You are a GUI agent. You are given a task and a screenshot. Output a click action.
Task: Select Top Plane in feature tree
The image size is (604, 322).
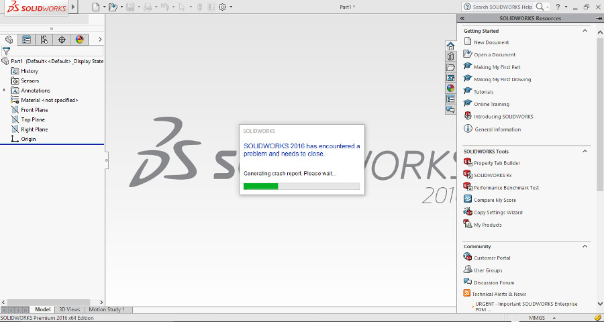tap(28, 119)
